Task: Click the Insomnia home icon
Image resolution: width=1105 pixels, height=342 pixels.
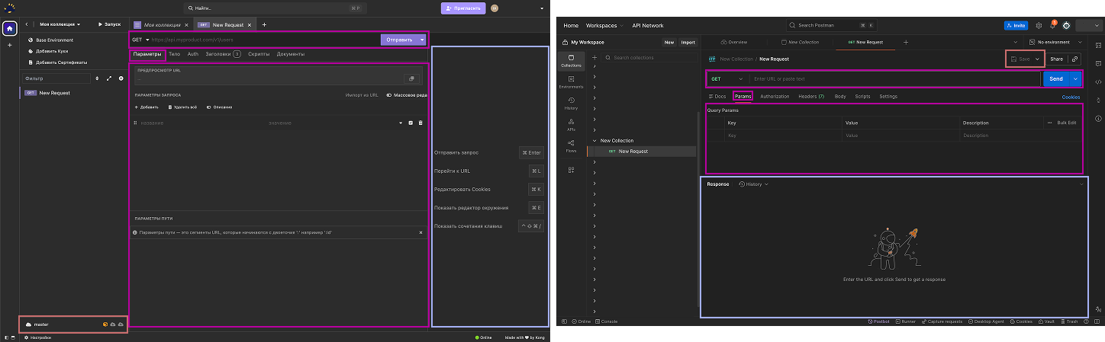Action: click(x=9, y=28)
